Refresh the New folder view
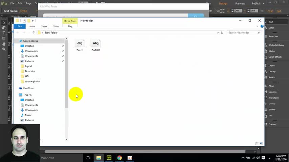 (222, 33)
